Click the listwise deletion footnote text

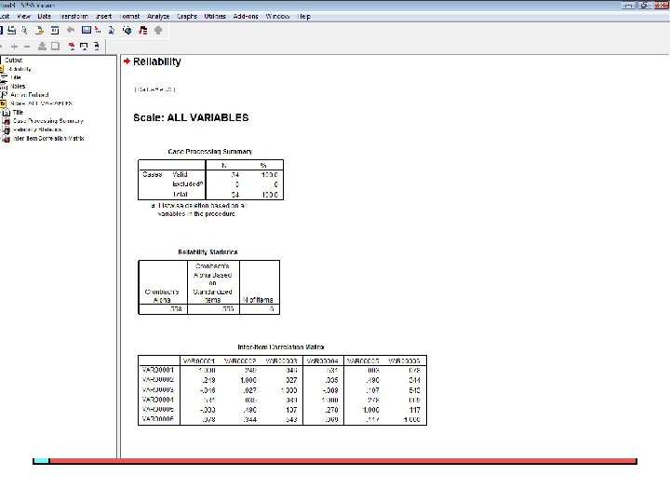(199, 210)
